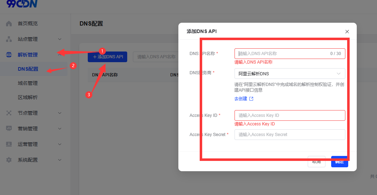Click the 系统配置 gear icon

pyautogui.click(x=9, y=160)
